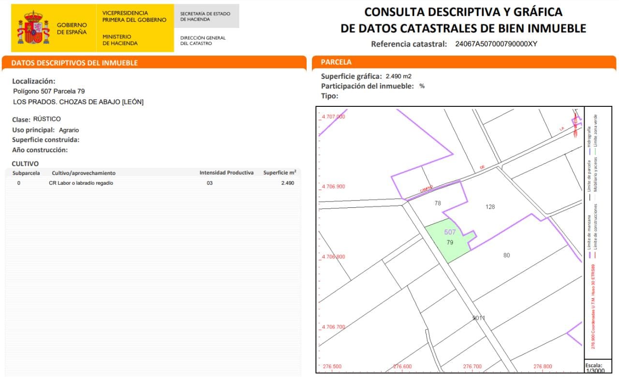Click the 9011 road label

point(479,318)
